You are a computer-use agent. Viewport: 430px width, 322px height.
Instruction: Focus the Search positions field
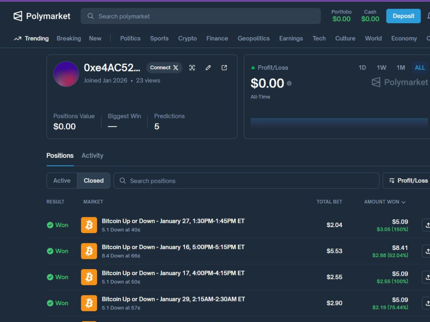(246, 181)
